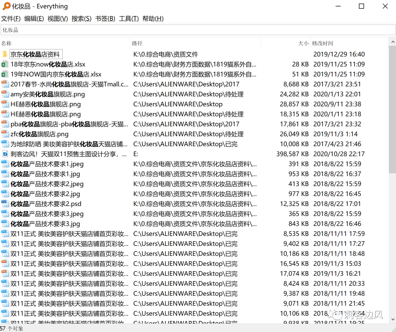This screenshot has height=332, width=396.
Task: Click the icon of the pba化妆品旗舰店 file
Action: click(x=5, y=124)
